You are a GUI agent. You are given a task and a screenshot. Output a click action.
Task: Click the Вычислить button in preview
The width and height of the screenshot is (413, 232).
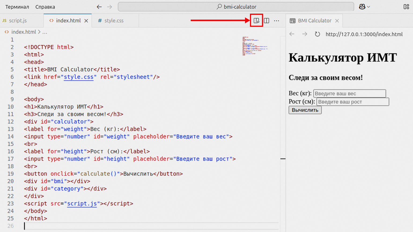pyautogui.click(x=305, y=110)
